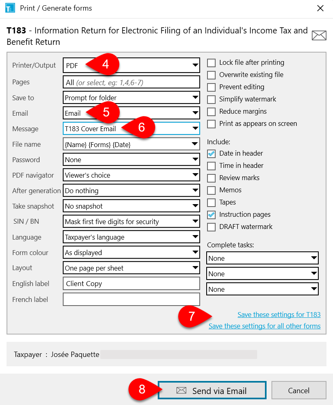The height and width of the screenshot is (405, 333).
Task: Click Save these settings for T183
Action: click(x=279, y=315)
